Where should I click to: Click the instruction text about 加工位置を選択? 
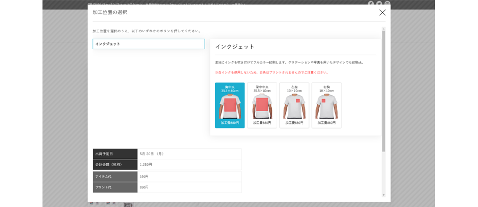[147, 31]
